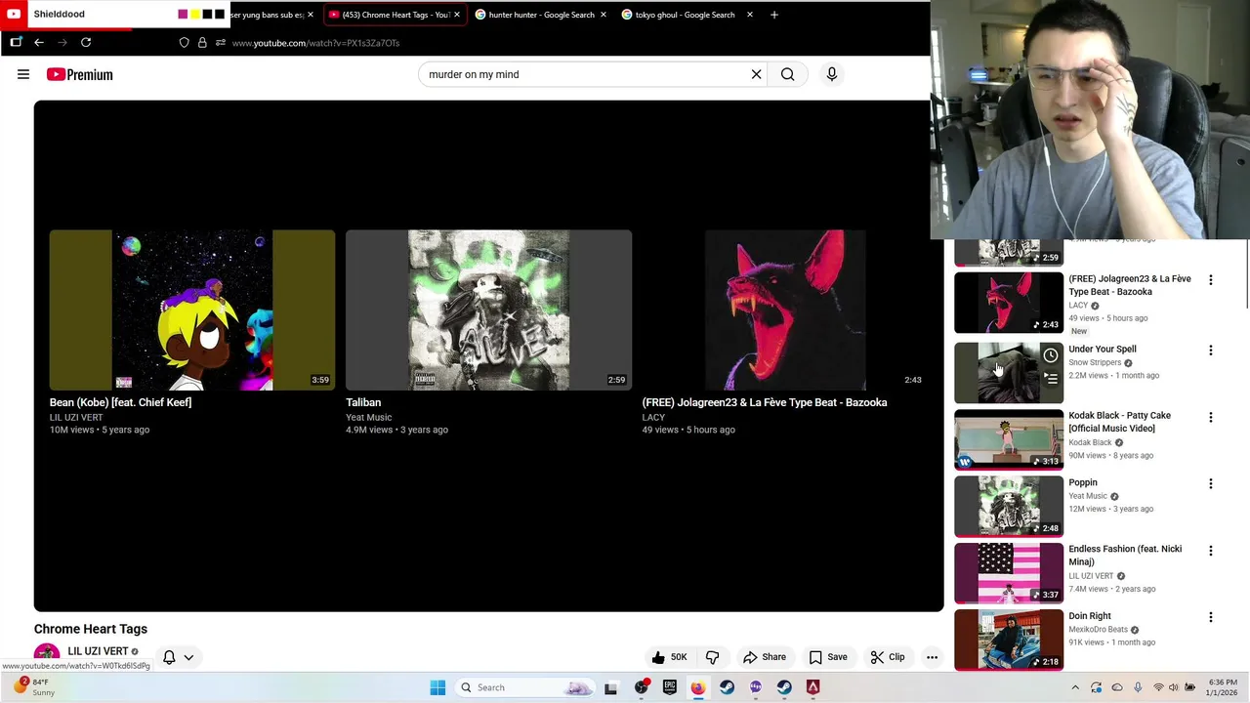Close the hunter hunter tab
1250x703 pixels.
pyautogui.click(x=603, y=15)
